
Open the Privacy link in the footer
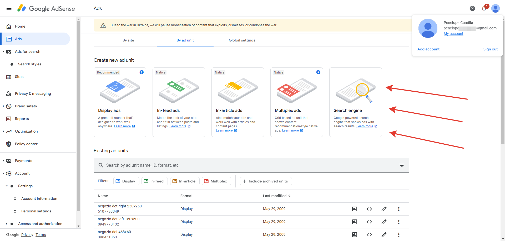coord(27,235)
